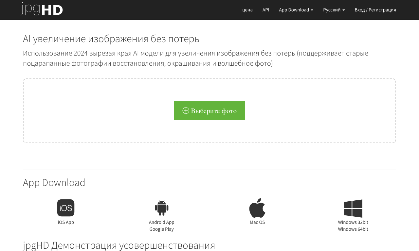
Task: Click the jpgHD Демонстрация усовершенствования heading
Action: [119, 245]
